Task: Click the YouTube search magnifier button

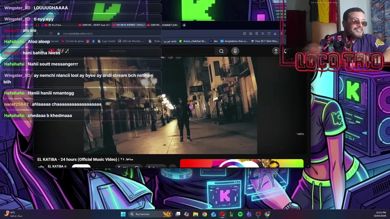Action: [222, 51]
